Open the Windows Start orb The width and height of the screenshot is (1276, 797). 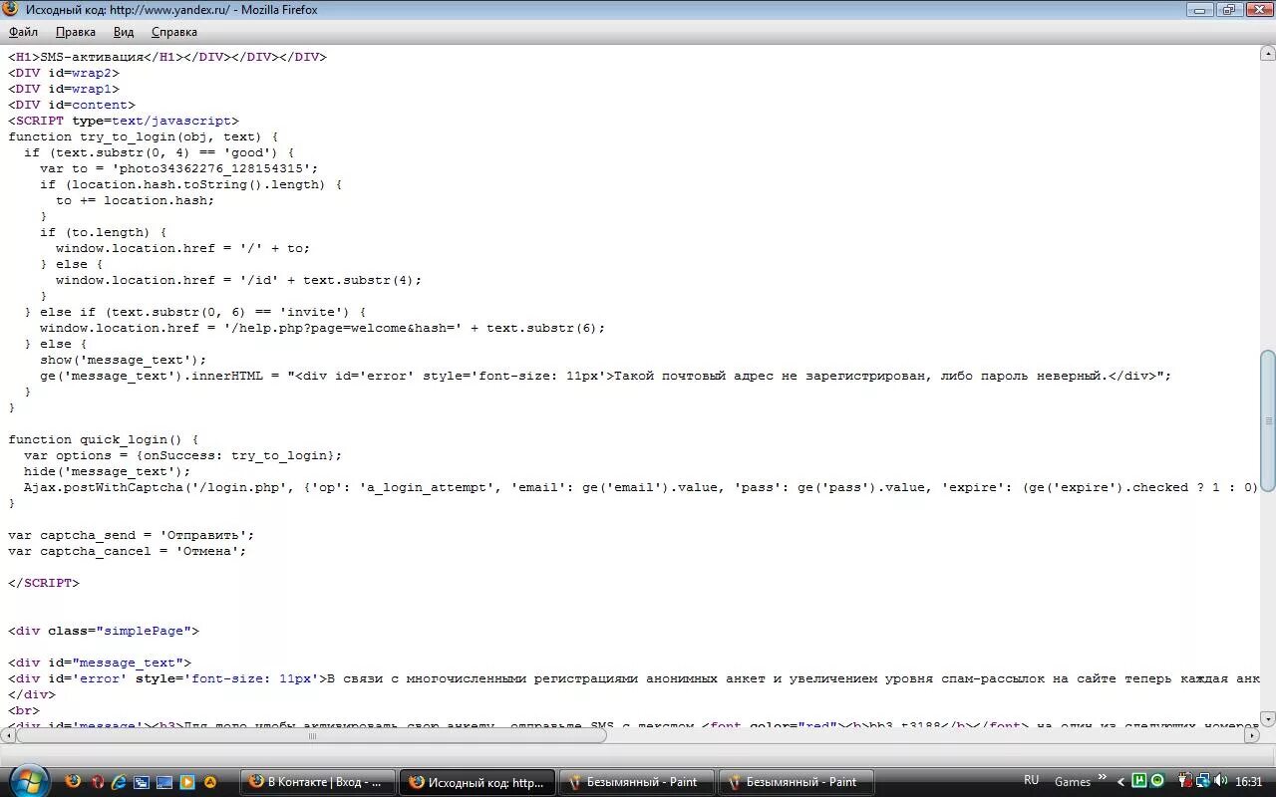pos(28,780)
